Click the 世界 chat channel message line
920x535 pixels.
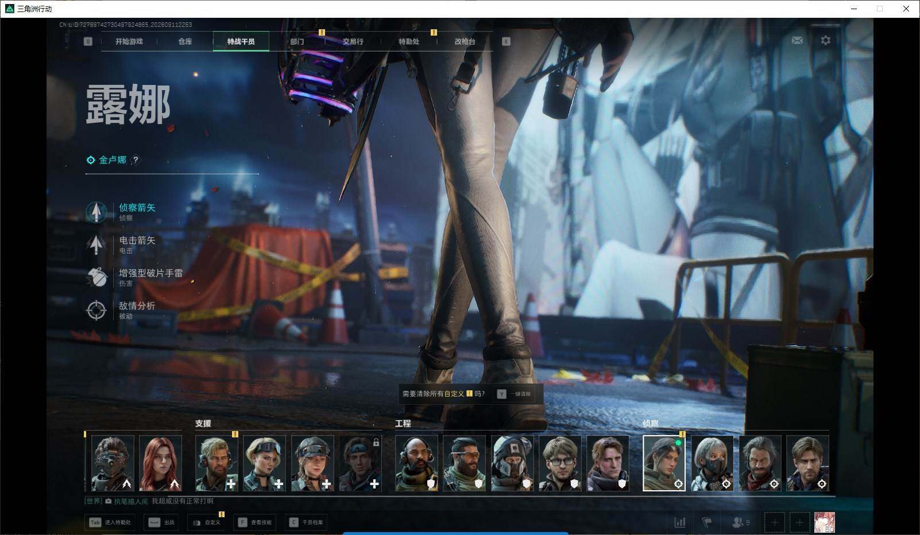[149, 501]
